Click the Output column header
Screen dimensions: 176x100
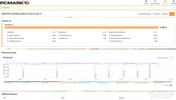pyautogui.click(x=121, y=98)
